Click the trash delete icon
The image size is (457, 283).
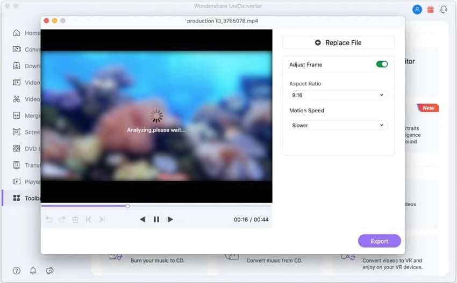click(x=75, y=220)
